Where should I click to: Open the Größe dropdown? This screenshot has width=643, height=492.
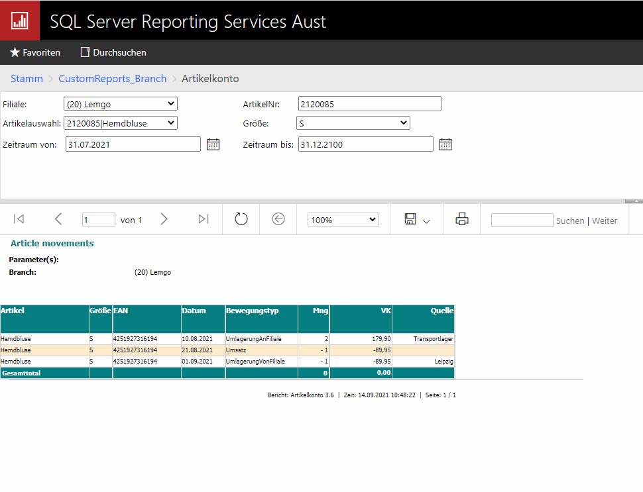coord(353,123)
